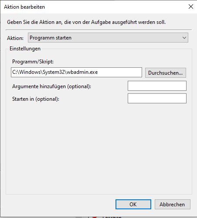Focus the Starten in text box
197x218 pixels.
point(157,99)
